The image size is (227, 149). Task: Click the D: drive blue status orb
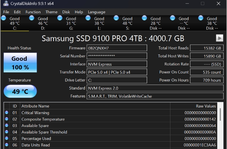[31, 18]
